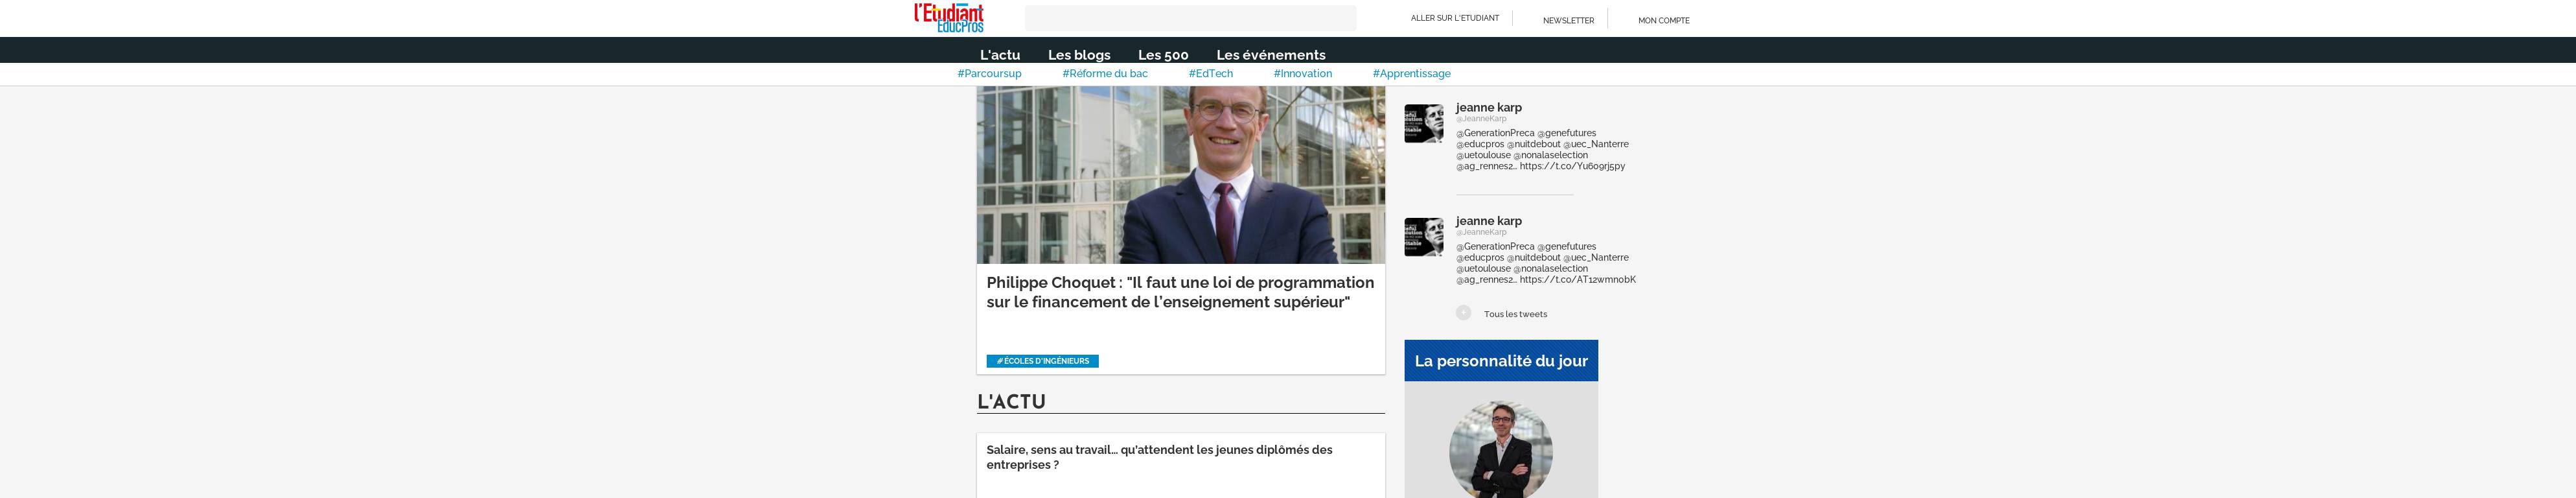2576x498 pixels.
Task: Open Mon compte in the header
Action: coord(1664,20)
